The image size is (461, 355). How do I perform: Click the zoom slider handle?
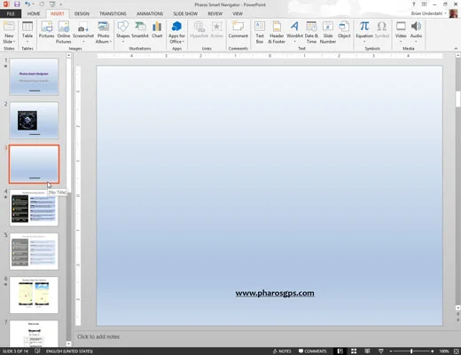click(411, 351)
